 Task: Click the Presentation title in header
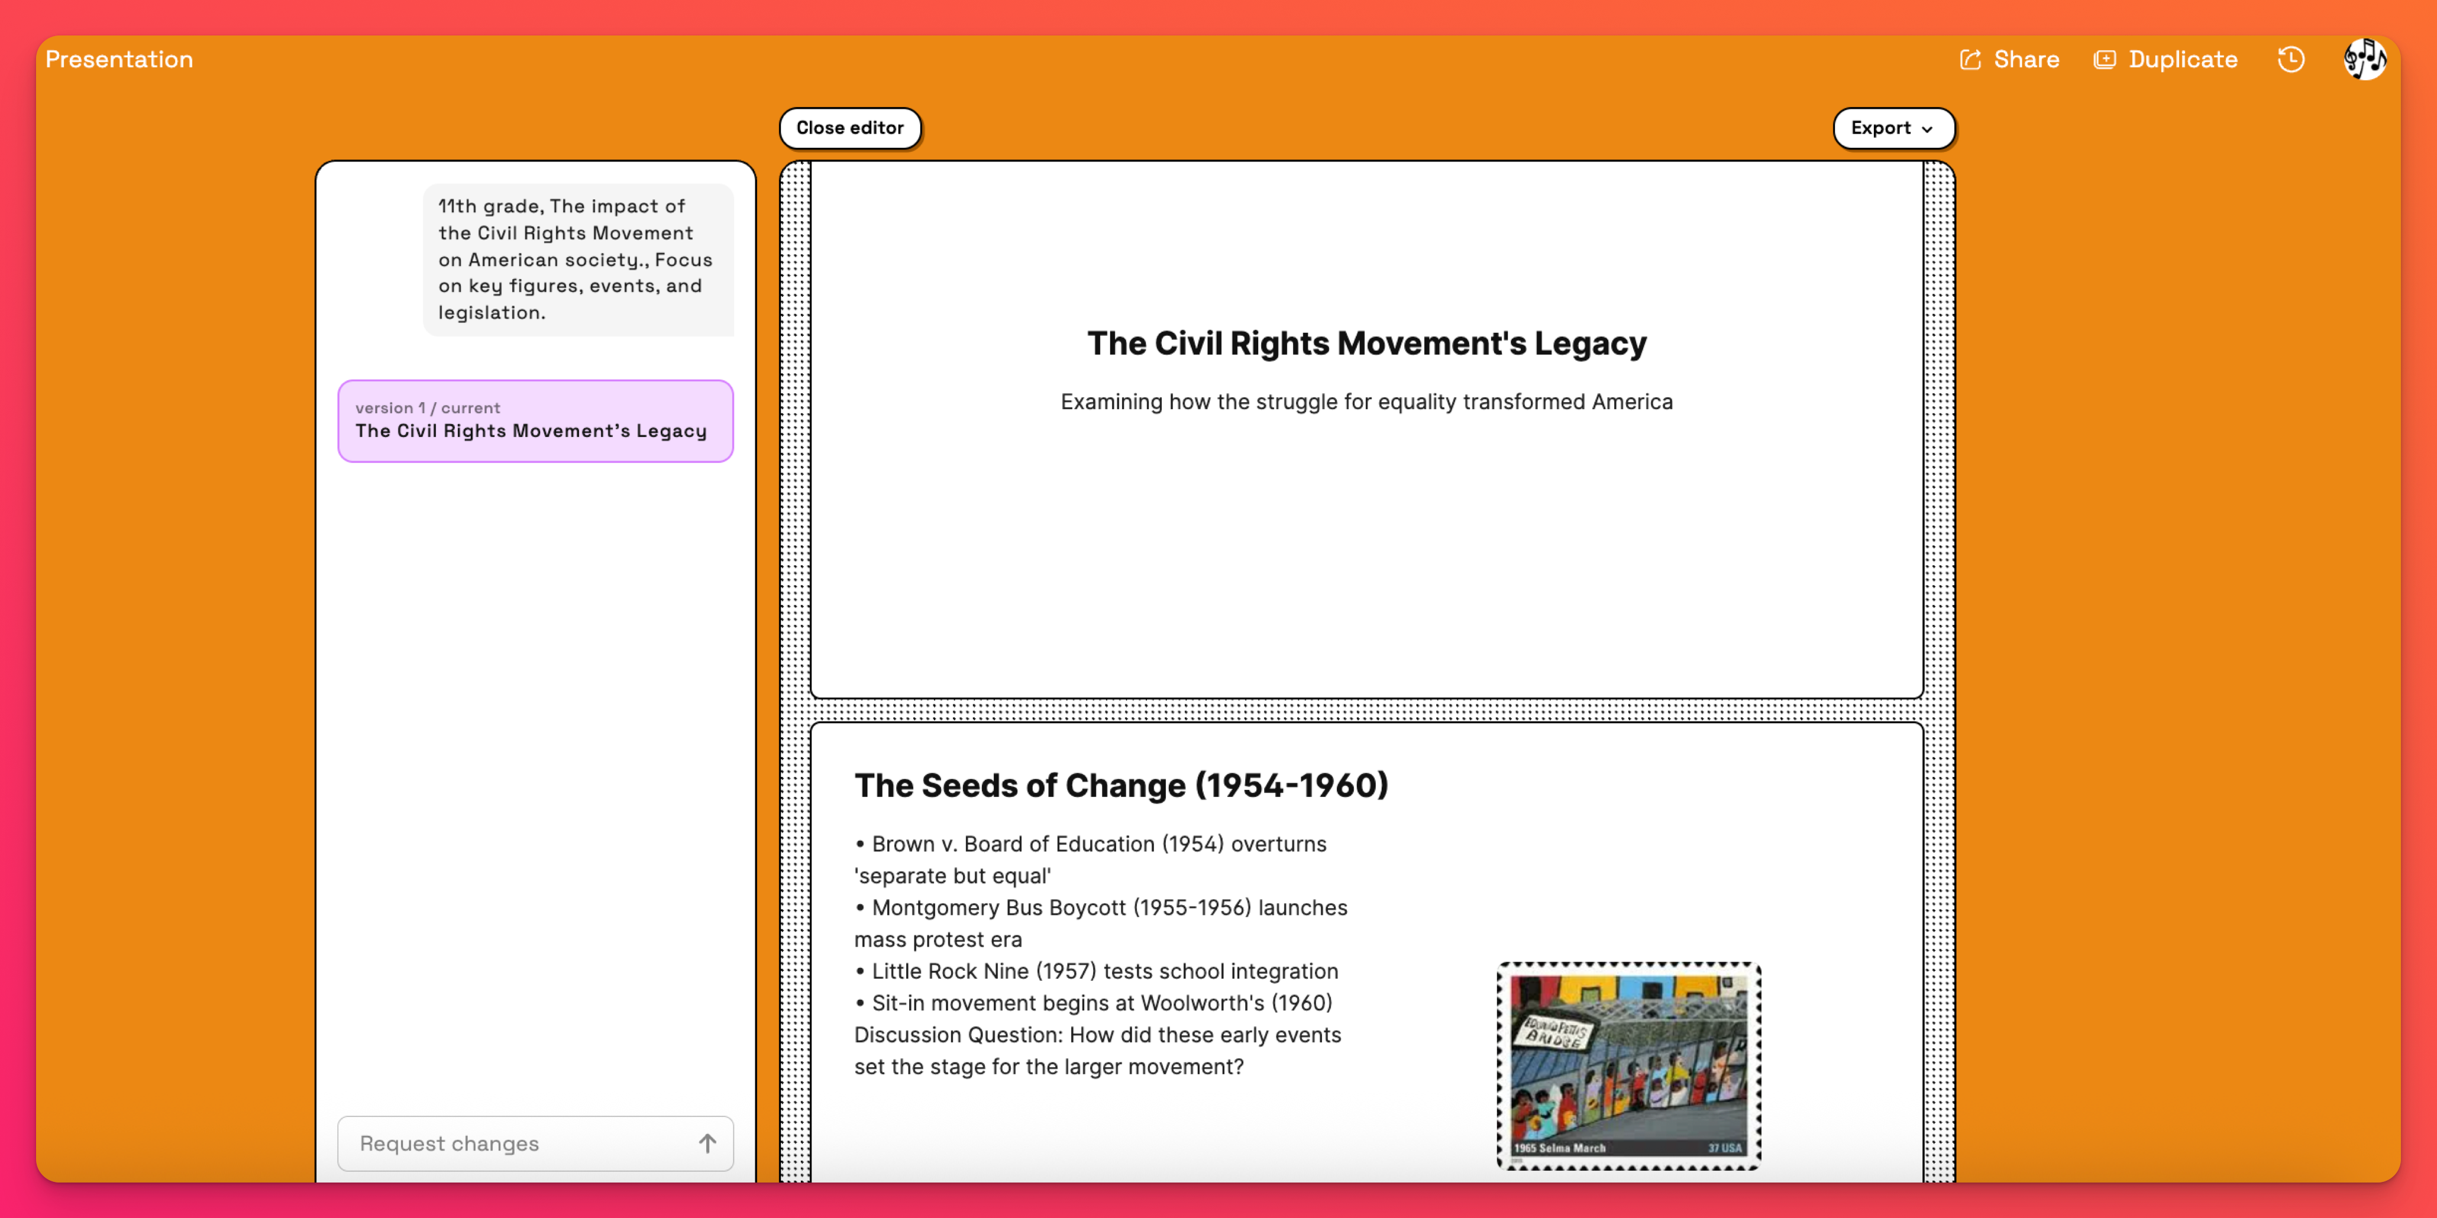coord(119,60)
